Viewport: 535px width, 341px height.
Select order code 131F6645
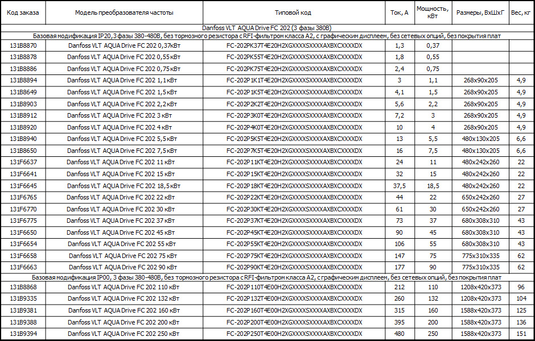pos(23,186)
